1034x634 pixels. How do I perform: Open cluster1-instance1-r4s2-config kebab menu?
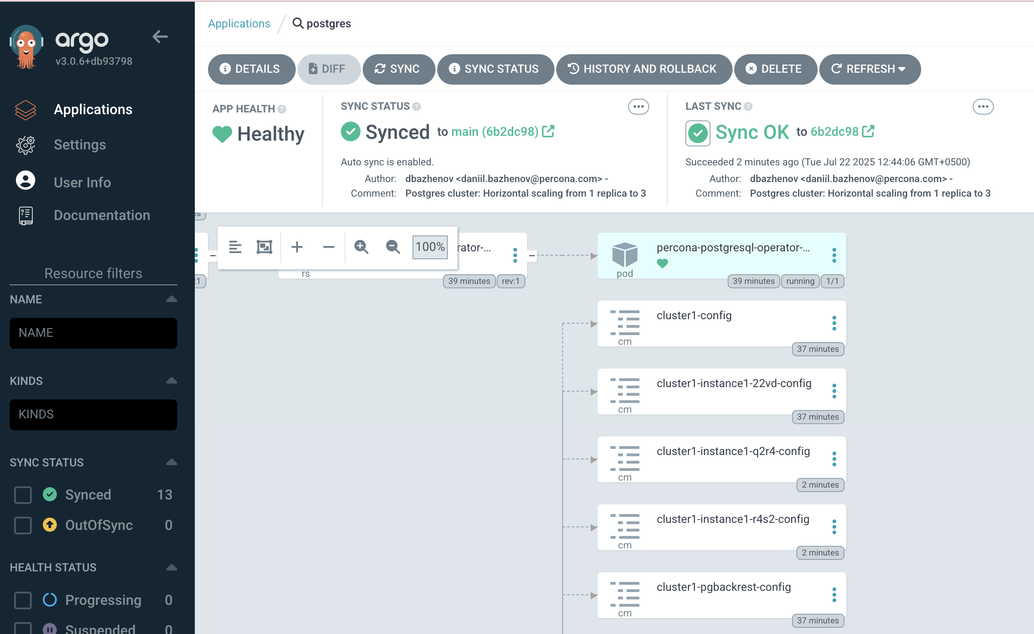(x=834, y=527)
